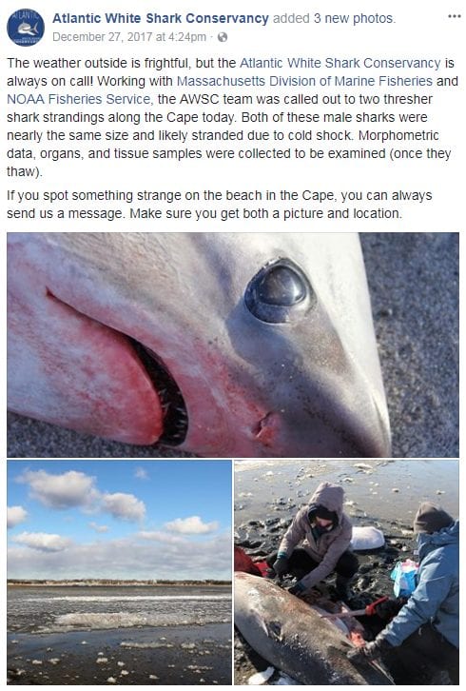The width and height of the screenshot is (466, 691).
Task: Visit the NOAA Fisheries Service link
Action: 80,99
